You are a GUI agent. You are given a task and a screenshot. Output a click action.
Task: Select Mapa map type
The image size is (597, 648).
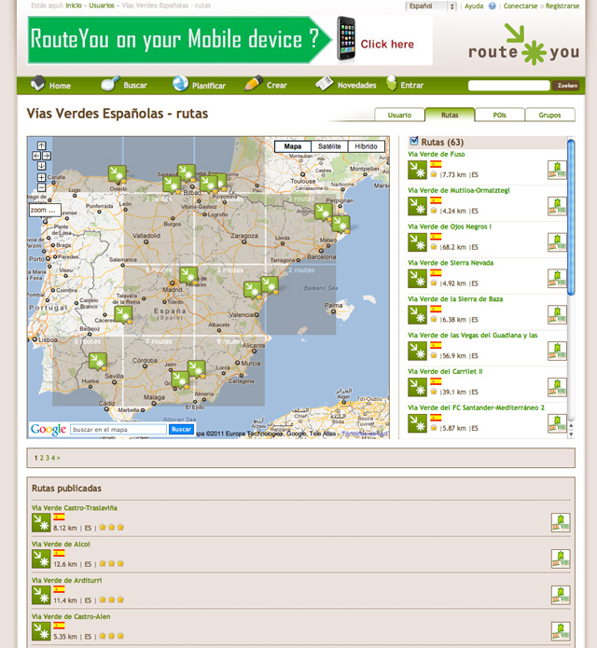click(x=293, y=146)
